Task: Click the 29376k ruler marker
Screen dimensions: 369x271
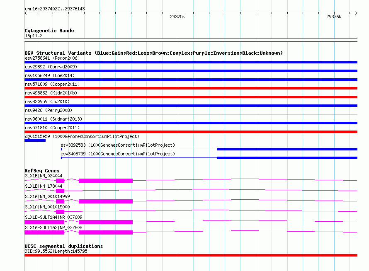Action: 334,17
